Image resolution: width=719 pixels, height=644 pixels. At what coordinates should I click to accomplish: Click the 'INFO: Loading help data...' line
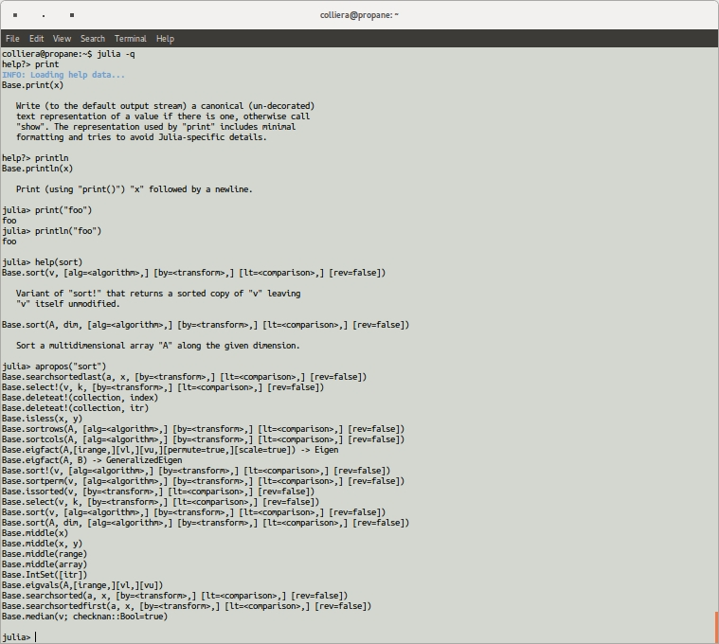pos(63,75)
